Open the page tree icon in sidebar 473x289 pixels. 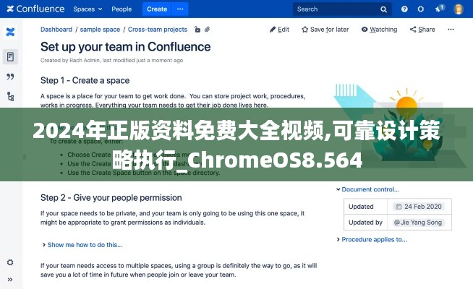[x=10, y=96]
